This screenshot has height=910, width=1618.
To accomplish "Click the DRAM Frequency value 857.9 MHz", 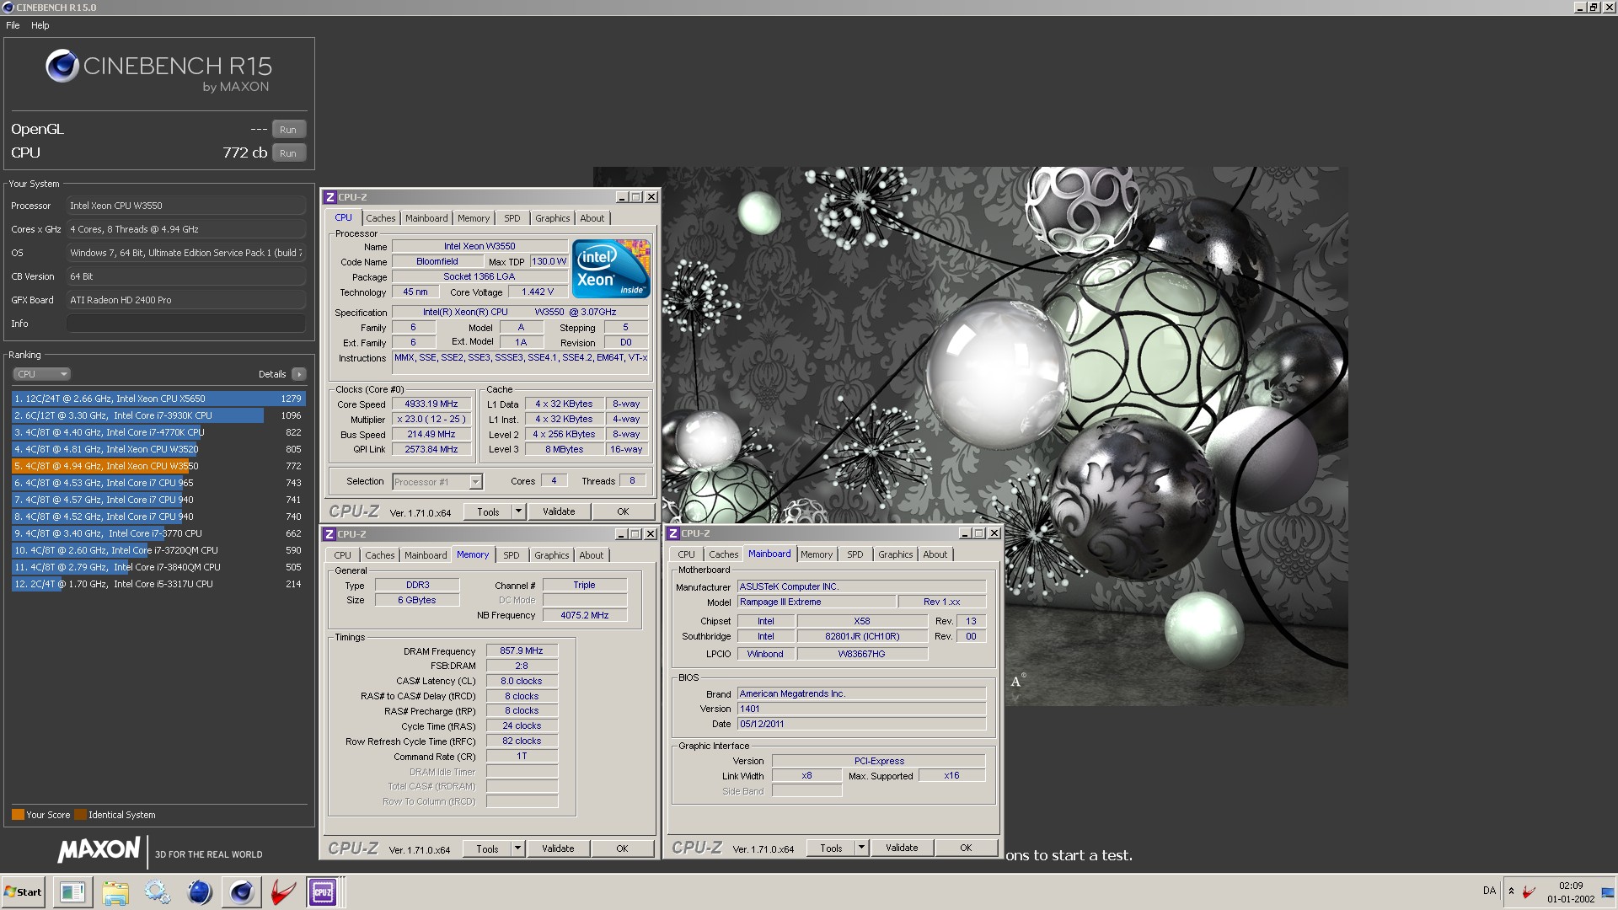I will pos(522,650).
